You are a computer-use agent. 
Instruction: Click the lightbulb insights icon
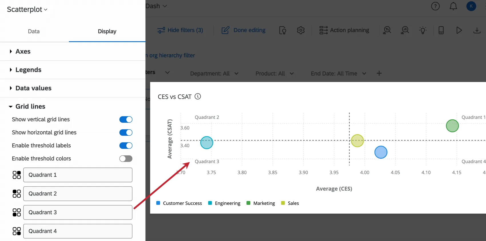[423, 30]
